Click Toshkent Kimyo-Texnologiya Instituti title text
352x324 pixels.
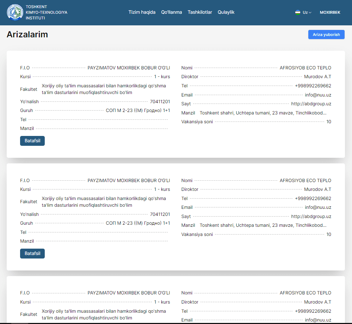pos(46,12)
